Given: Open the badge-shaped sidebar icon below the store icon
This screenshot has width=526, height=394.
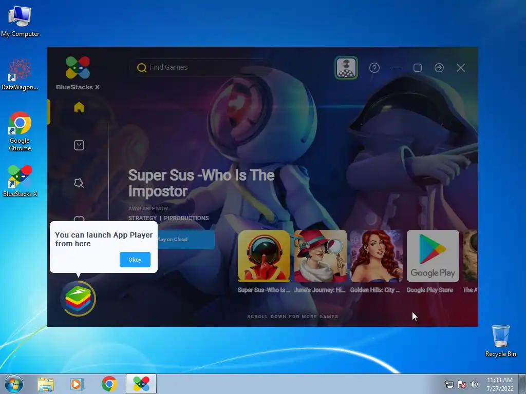Looking at the screenshot, I should (x=79, y=183).
